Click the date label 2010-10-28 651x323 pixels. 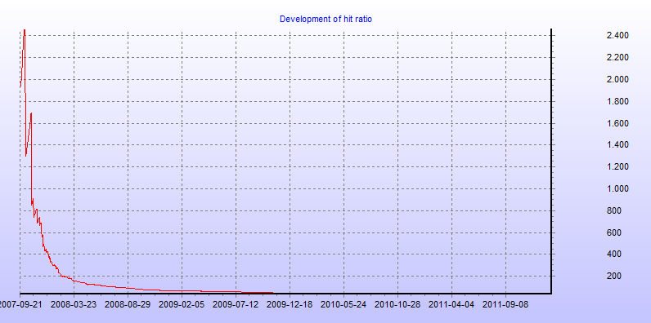(397, 304)
